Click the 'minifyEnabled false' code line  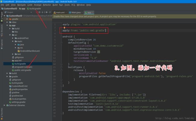coord(92,73)
